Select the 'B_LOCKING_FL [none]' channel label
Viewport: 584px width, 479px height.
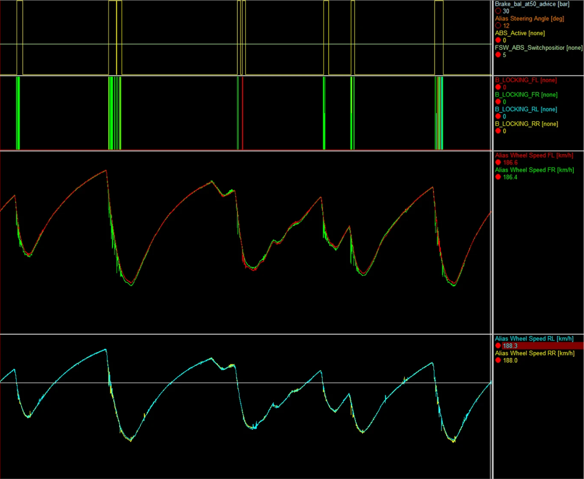click(x=526, y=80)
